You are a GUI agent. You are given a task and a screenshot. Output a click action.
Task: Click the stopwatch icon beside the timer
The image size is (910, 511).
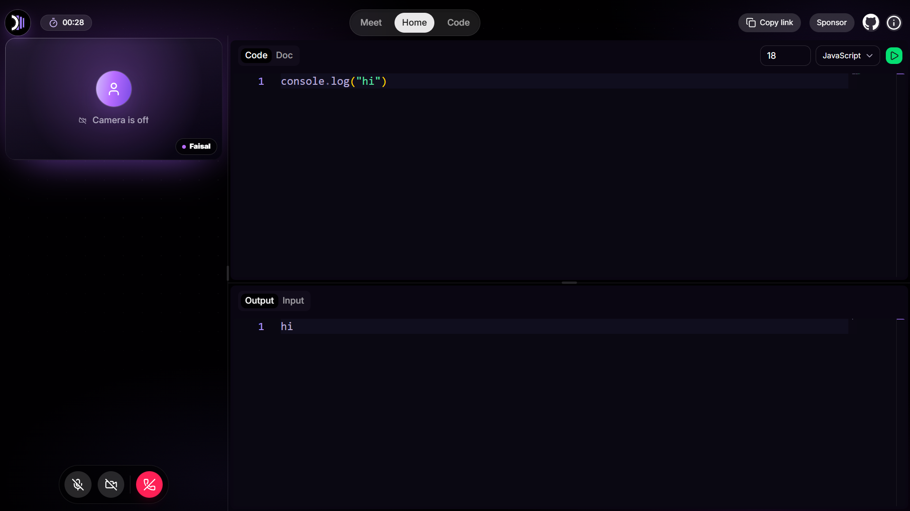54,23
